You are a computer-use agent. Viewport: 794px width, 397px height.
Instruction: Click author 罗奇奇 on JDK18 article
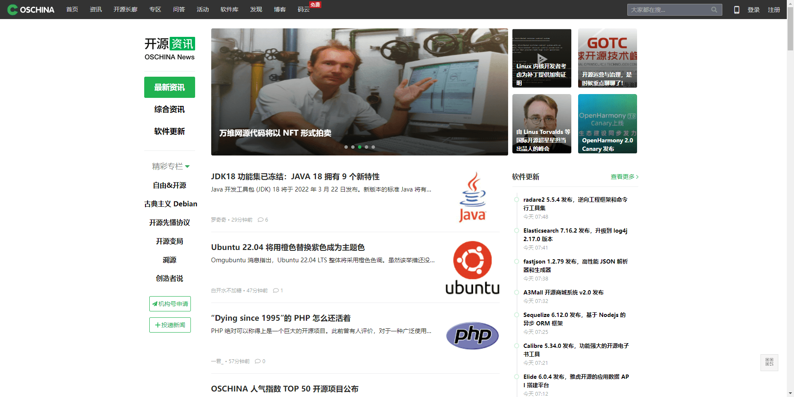tap(218, 220)
